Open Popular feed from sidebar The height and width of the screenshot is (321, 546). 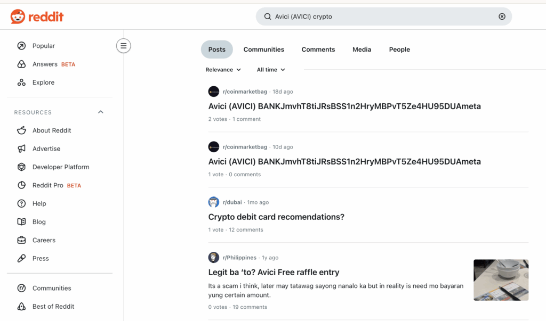click(x=43, y=46)
